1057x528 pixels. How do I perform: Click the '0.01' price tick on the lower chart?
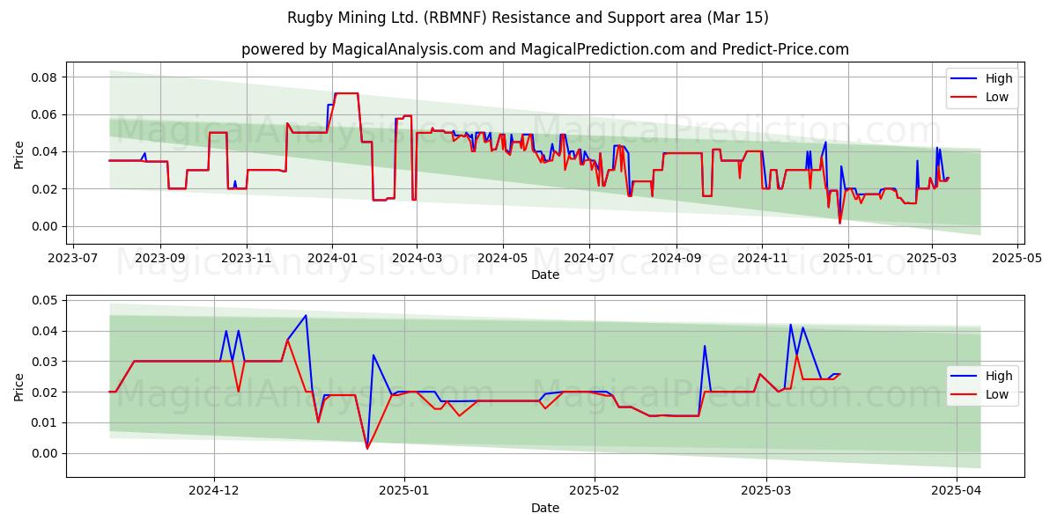point(45,422)
